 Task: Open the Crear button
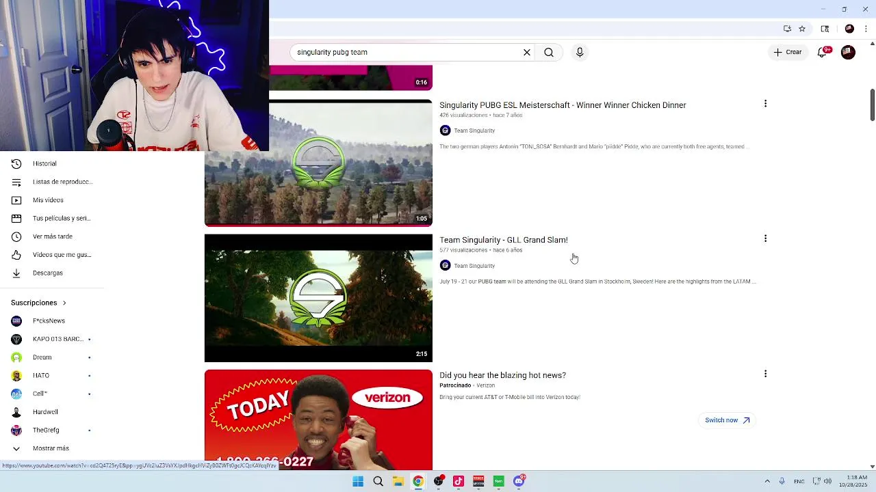(788, 52)
